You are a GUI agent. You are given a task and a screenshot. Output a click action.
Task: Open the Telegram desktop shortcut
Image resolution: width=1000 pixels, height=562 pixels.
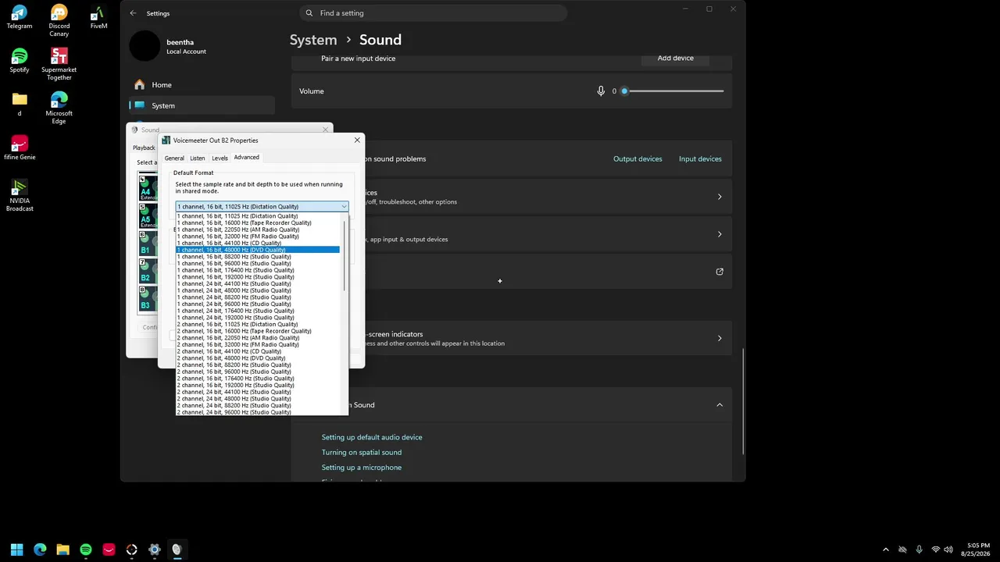click(x=20, y=17)
